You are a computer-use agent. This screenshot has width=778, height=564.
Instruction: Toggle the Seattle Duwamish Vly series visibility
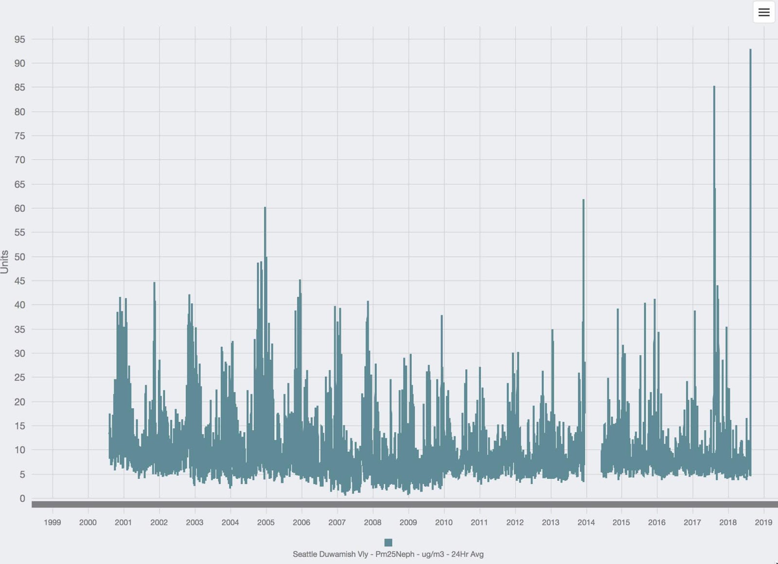click(388, 542)
